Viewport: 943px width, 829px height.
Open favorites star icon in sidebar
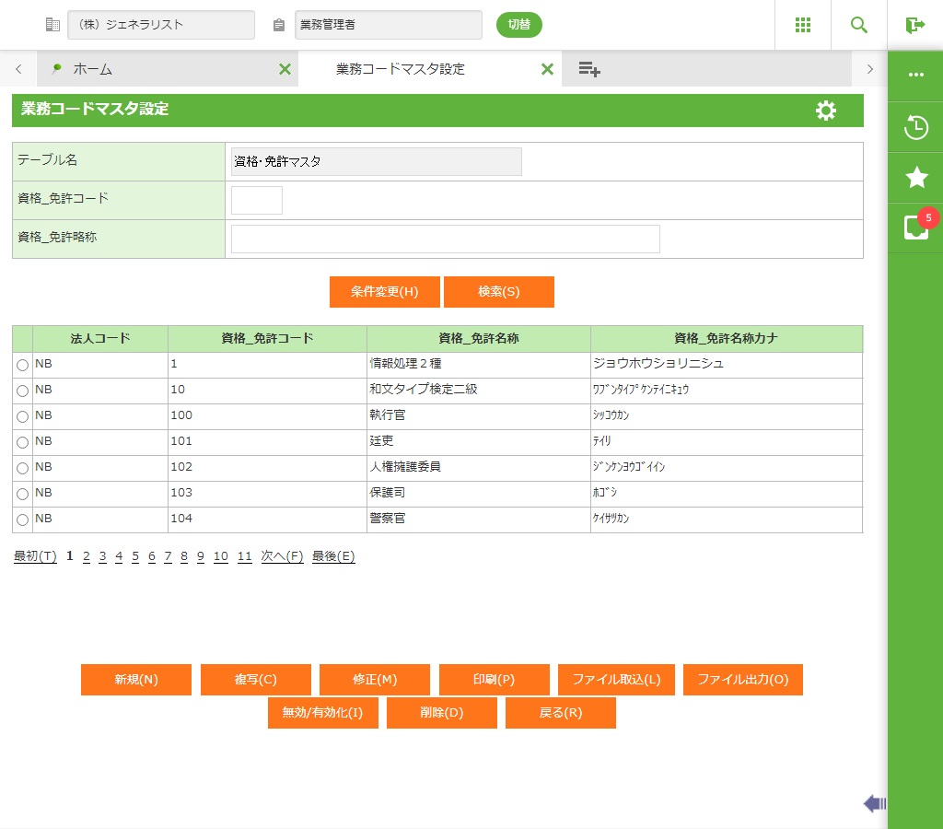click(x=915, y=178)
